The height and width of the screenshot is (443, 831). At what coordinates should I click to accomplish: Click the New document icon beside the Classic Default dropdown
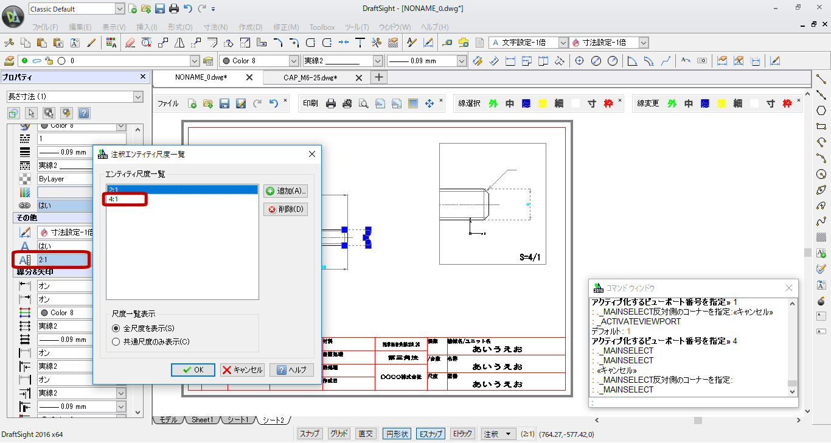(133, 9)
